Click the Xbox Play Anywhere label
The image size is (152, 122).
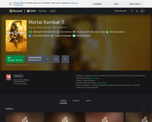coord(117,32)
